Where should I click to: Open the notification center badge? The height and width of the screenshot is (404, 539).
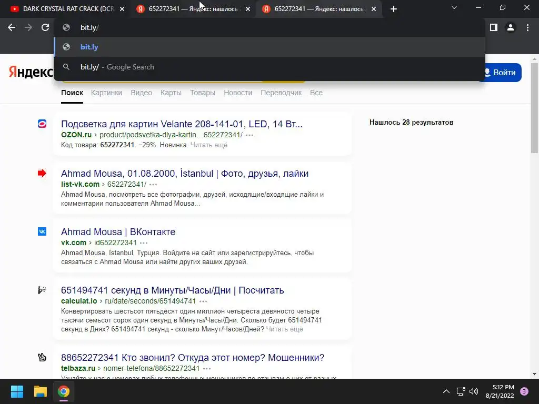(x=524, y=391)
